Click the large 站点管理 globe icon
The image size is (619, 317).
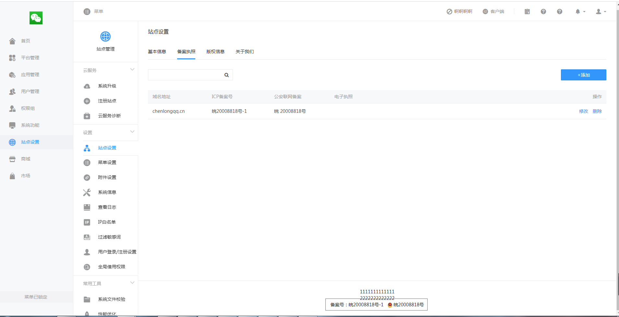105,36
